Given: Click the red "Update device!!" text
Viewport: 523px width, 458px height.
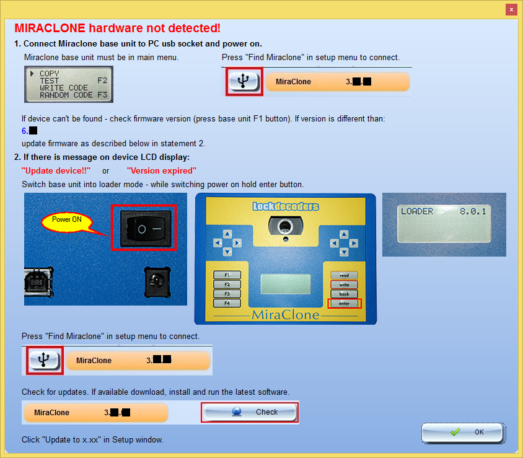Looking at the screenshot, I should point(56,171).
